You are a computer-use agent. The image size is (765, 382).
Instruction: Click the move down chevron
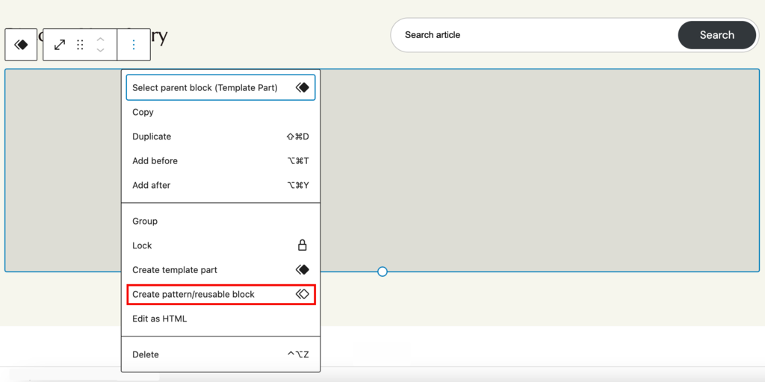coord(100,51)
